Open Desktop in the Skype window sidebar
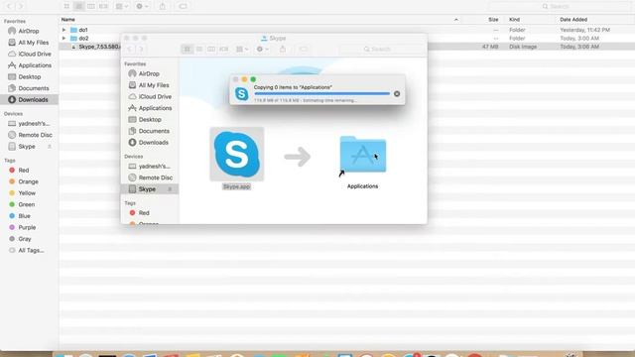The height and width of the screenshot is (357, 635). (150, 119)
